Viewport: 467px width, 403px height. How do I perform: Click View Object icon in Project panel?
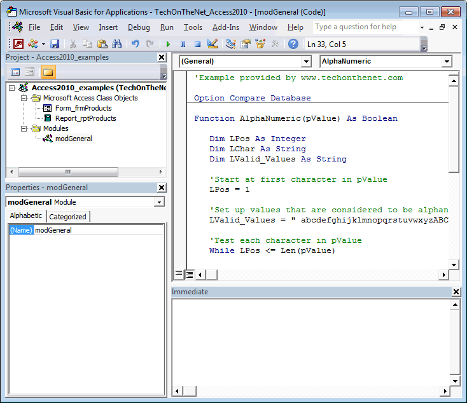coord(29,72)
